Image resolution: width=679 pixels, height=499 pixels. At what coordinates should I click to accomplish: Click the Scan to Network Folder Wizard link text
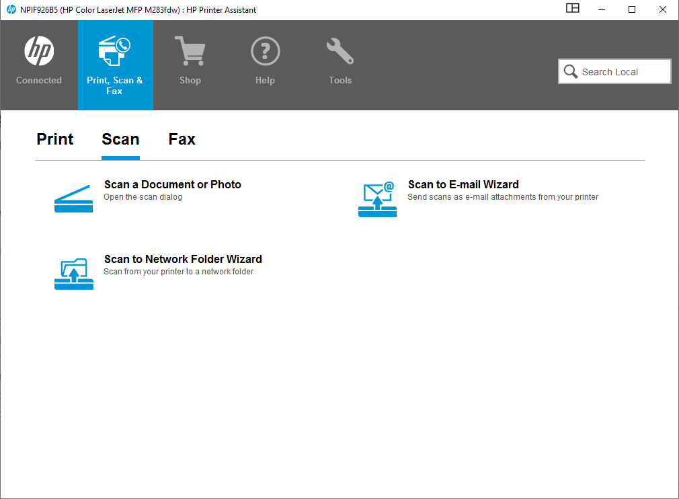coord(183,259)
